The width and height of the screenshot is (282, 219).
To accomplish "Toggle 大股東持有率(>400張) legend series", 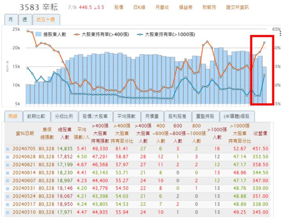I will coord(101,34).
